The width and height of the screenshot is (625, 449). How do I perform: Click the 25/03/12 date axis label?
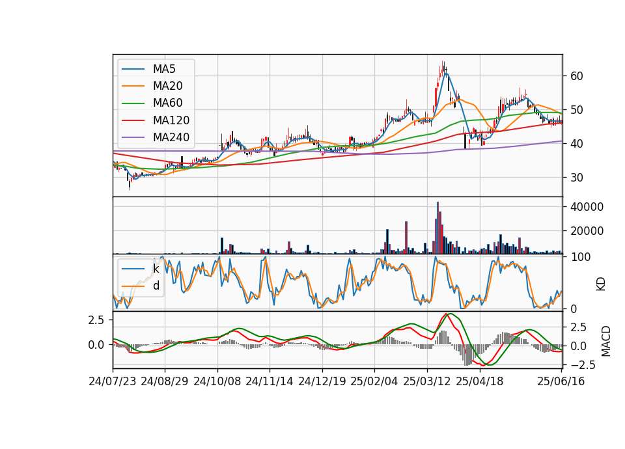(x=427, y=381)
